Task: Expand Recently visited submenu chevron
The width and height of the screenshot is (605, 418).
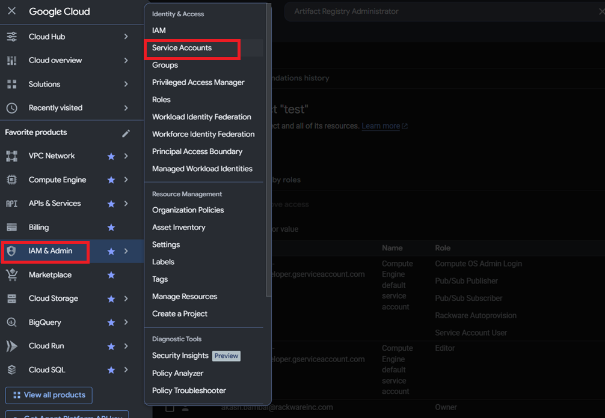Action: [x=126, y=108]
